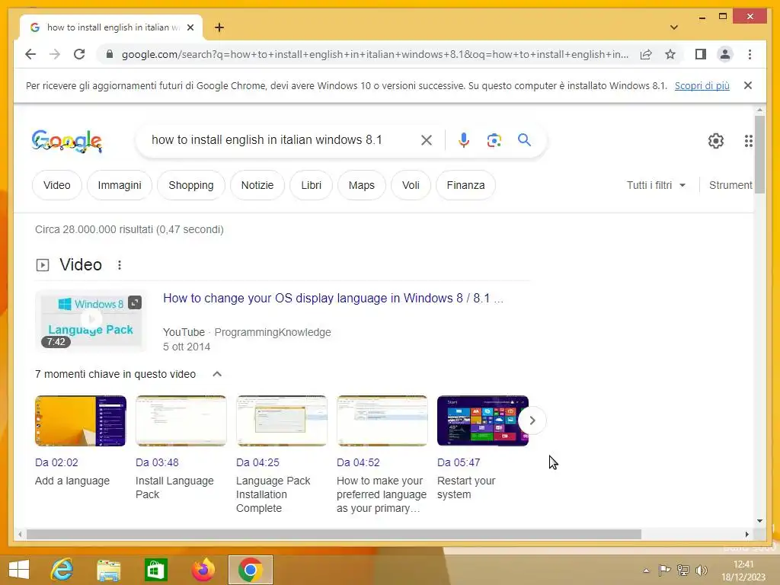View site security lock info
780x585 pixels.
tap(110, 54)
